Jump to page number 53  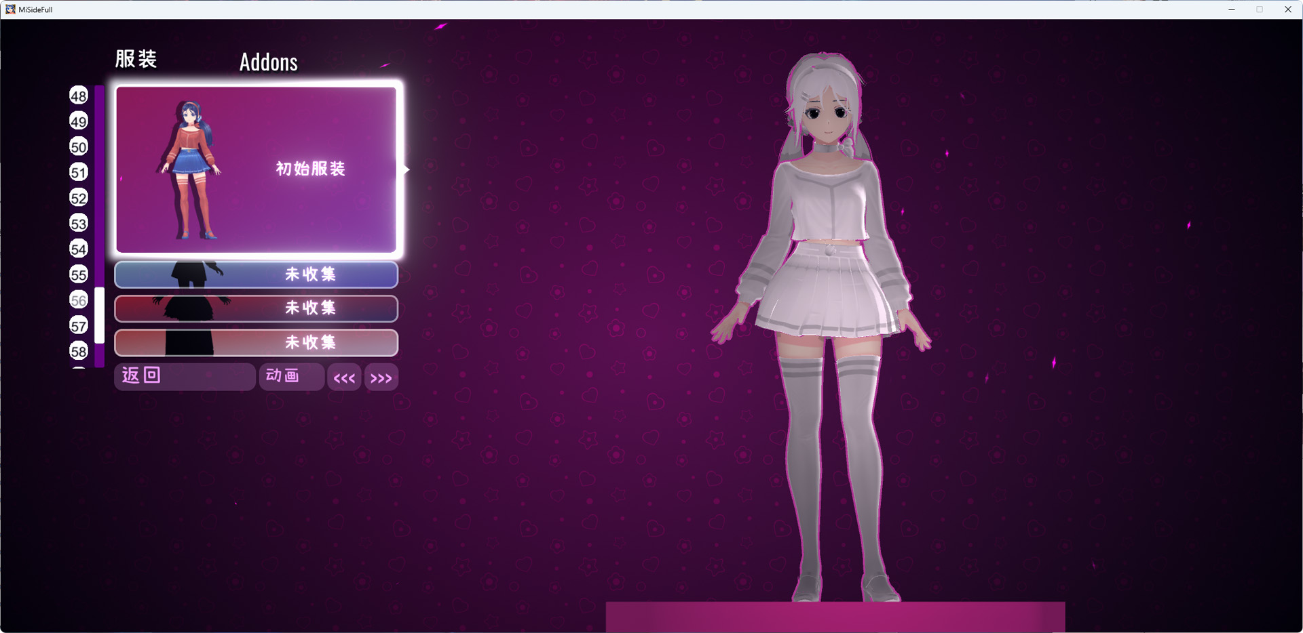pyautogui.click(x=79, y=223)
